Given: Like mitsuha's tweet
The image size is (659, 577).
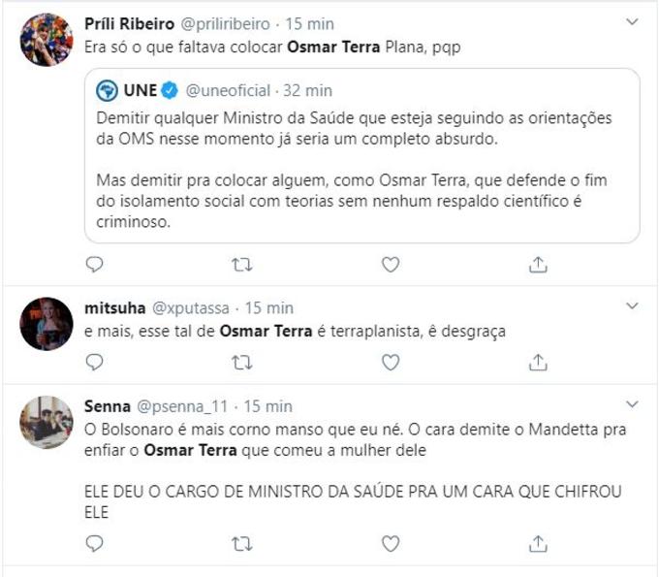Looking at the screenshot, I should (x=391, y=362).
